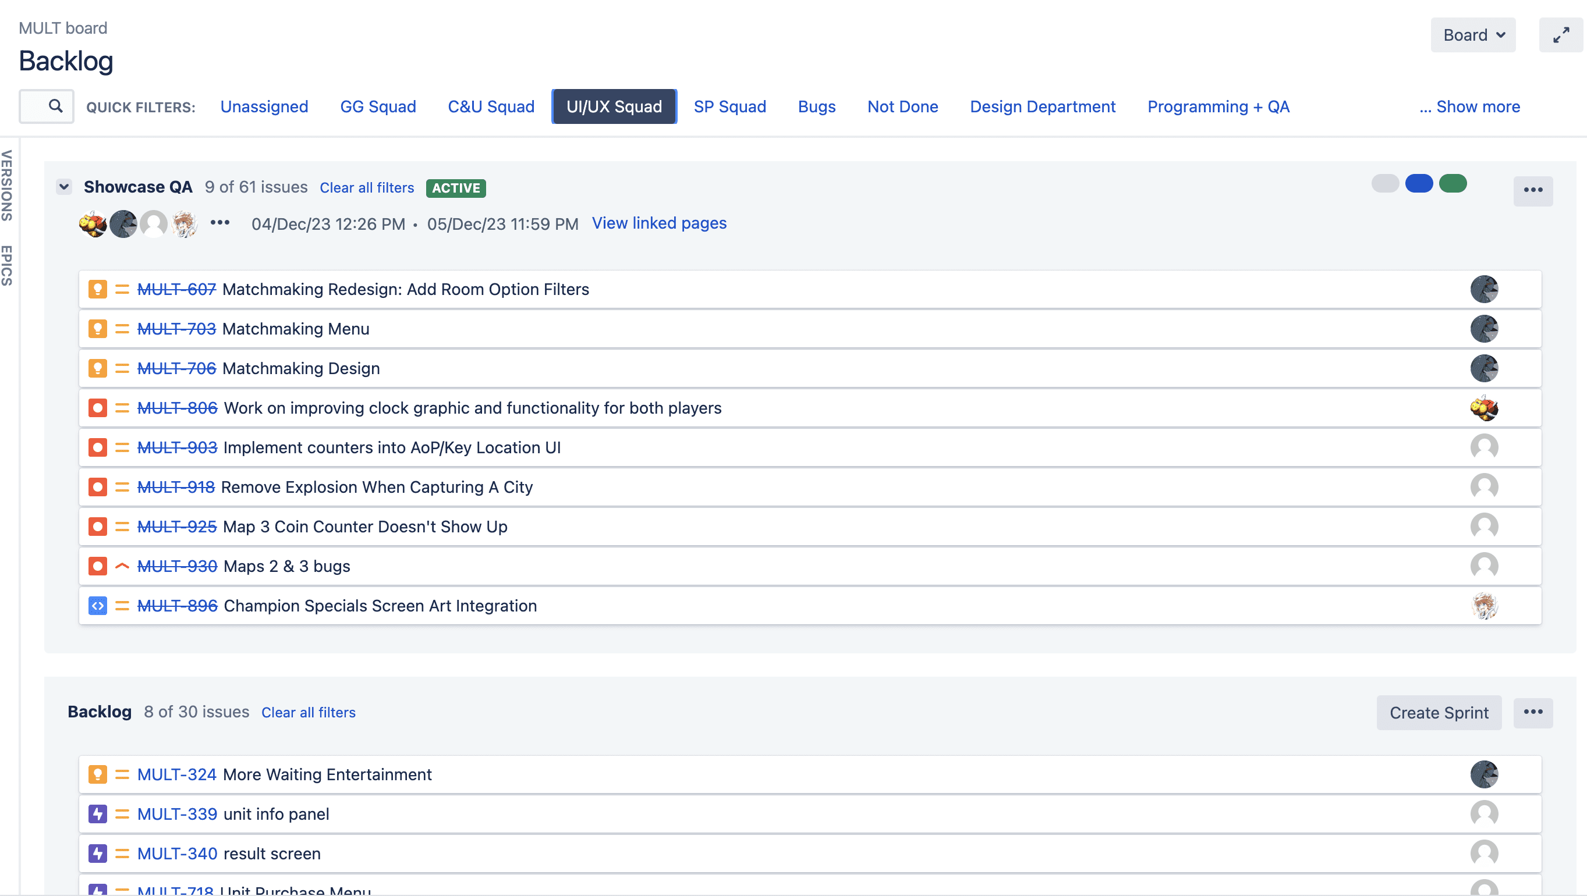The width and height of the screenshot is (1587, 896).
Task: Open the Board dropdown menu
Action: point(1472,35)
